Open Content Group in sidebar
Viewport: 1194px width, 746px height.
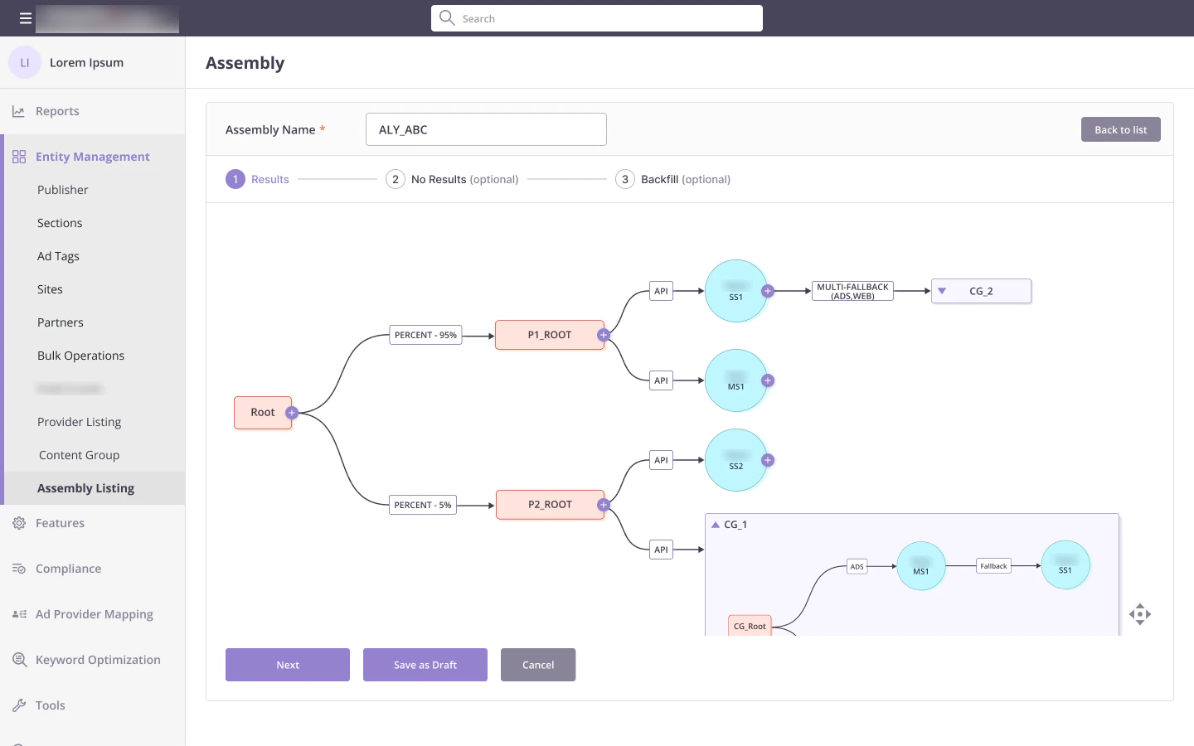(79, 455)
